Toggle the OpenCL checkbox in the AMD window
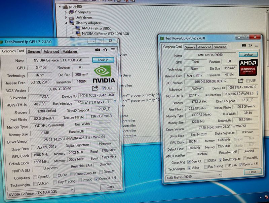Screen dimensions: 269x203 pos(189,162)
